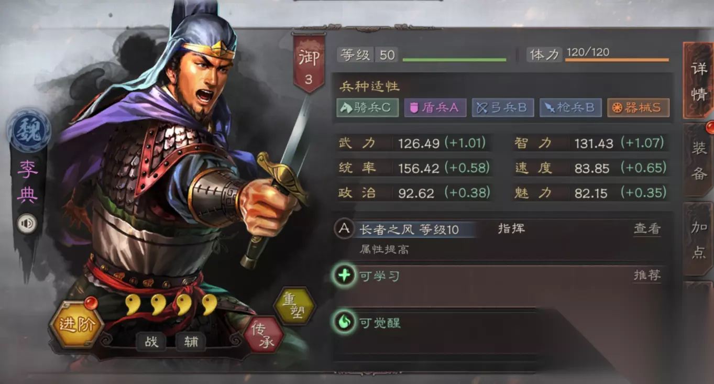This screenshot has width=714, height=384.
Task: Click the 传承 red hexagon icon
Action: (263, 335)
